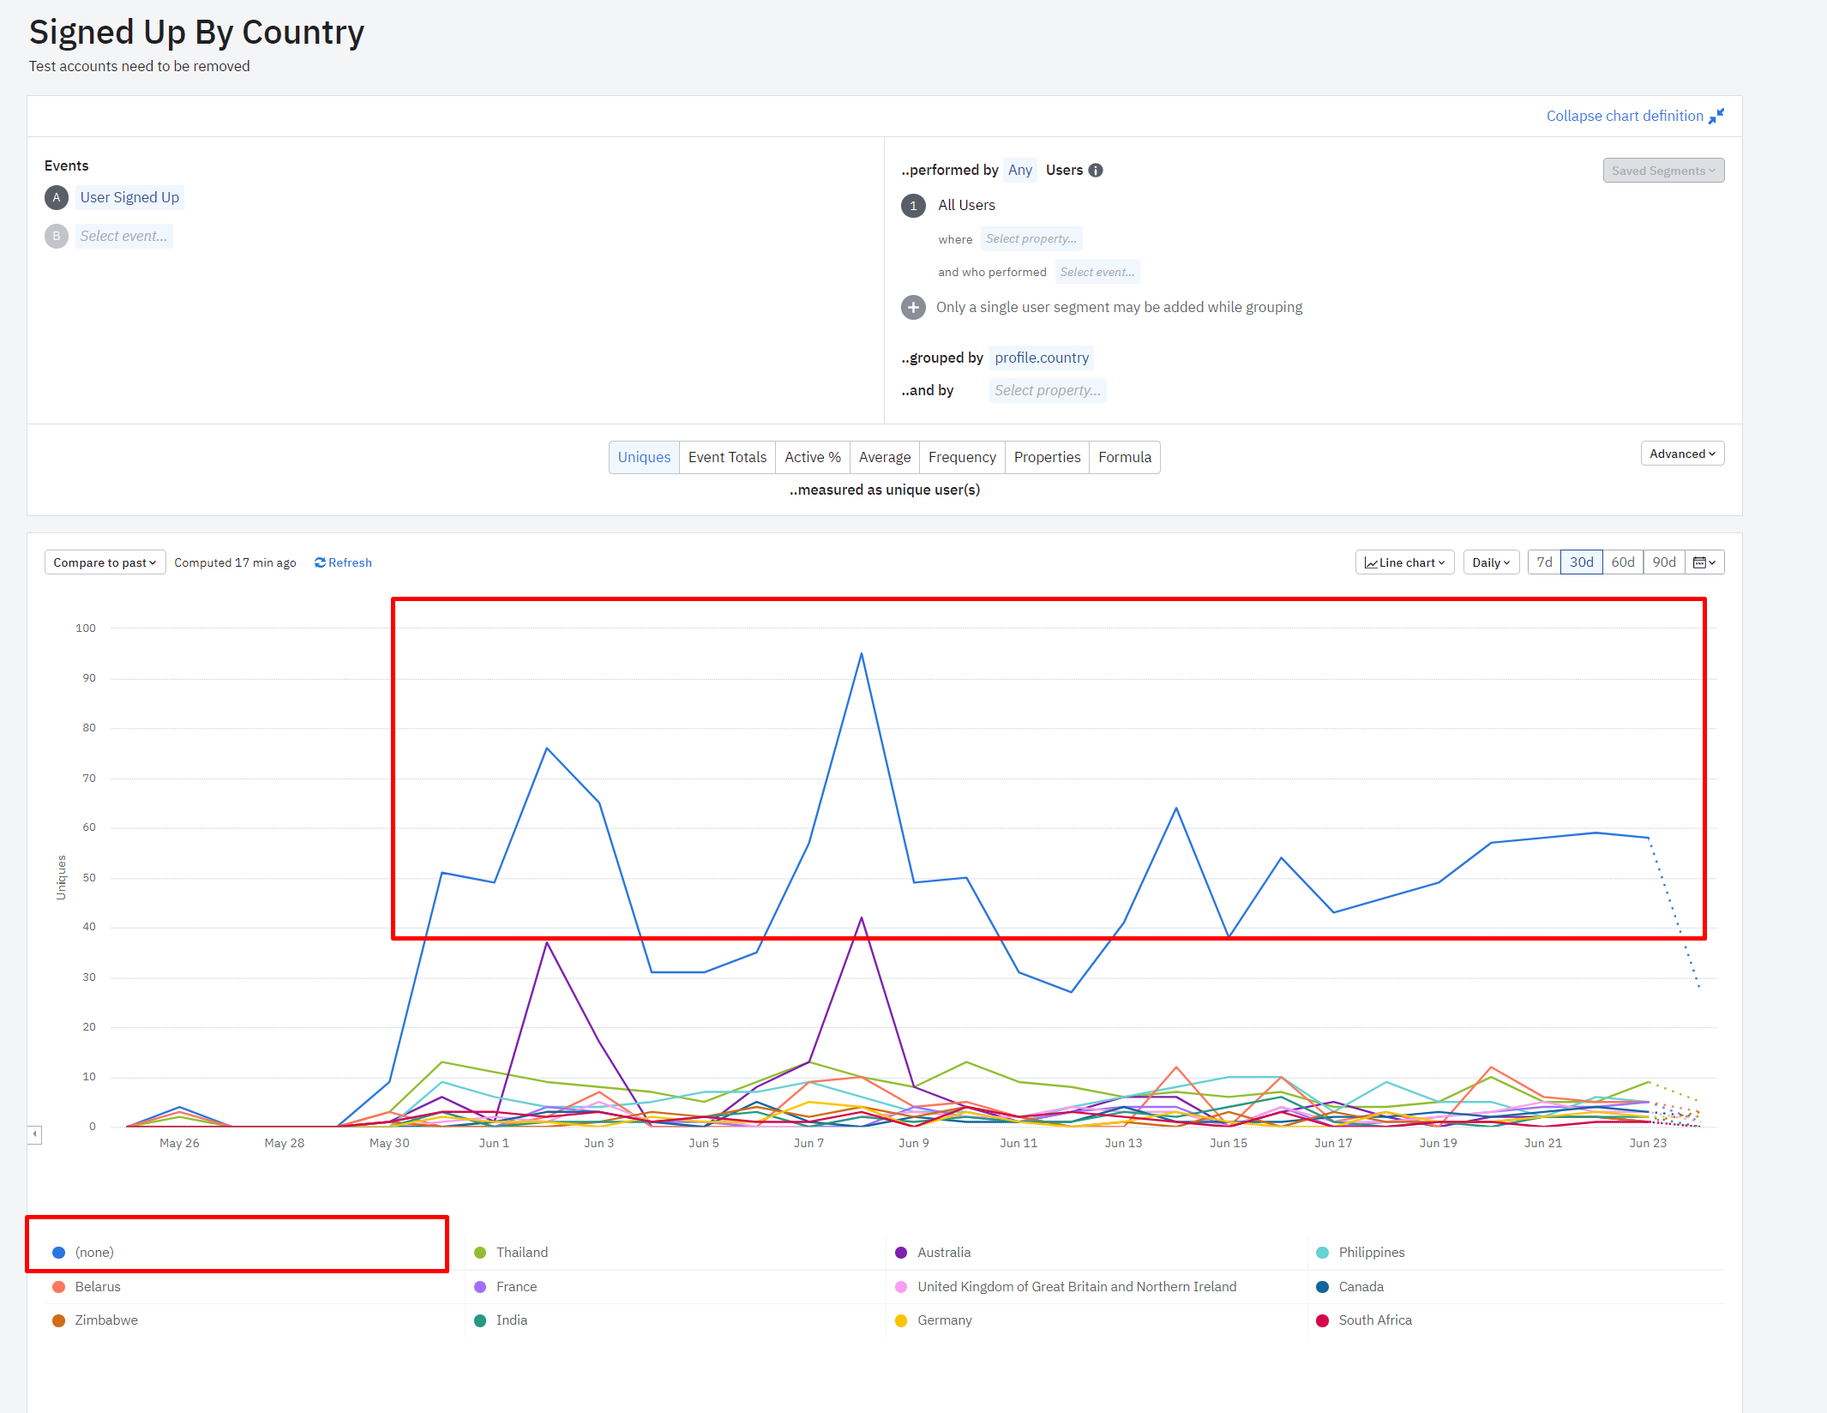The image size is (1827, 1413).
Task: Toggle the Australia series in legend
Action: click(943, 1253)
